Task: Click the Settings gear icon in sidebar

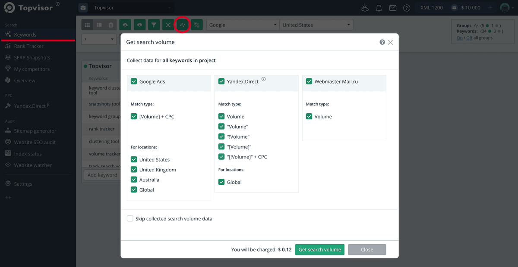Action: (x=8, y=184)
